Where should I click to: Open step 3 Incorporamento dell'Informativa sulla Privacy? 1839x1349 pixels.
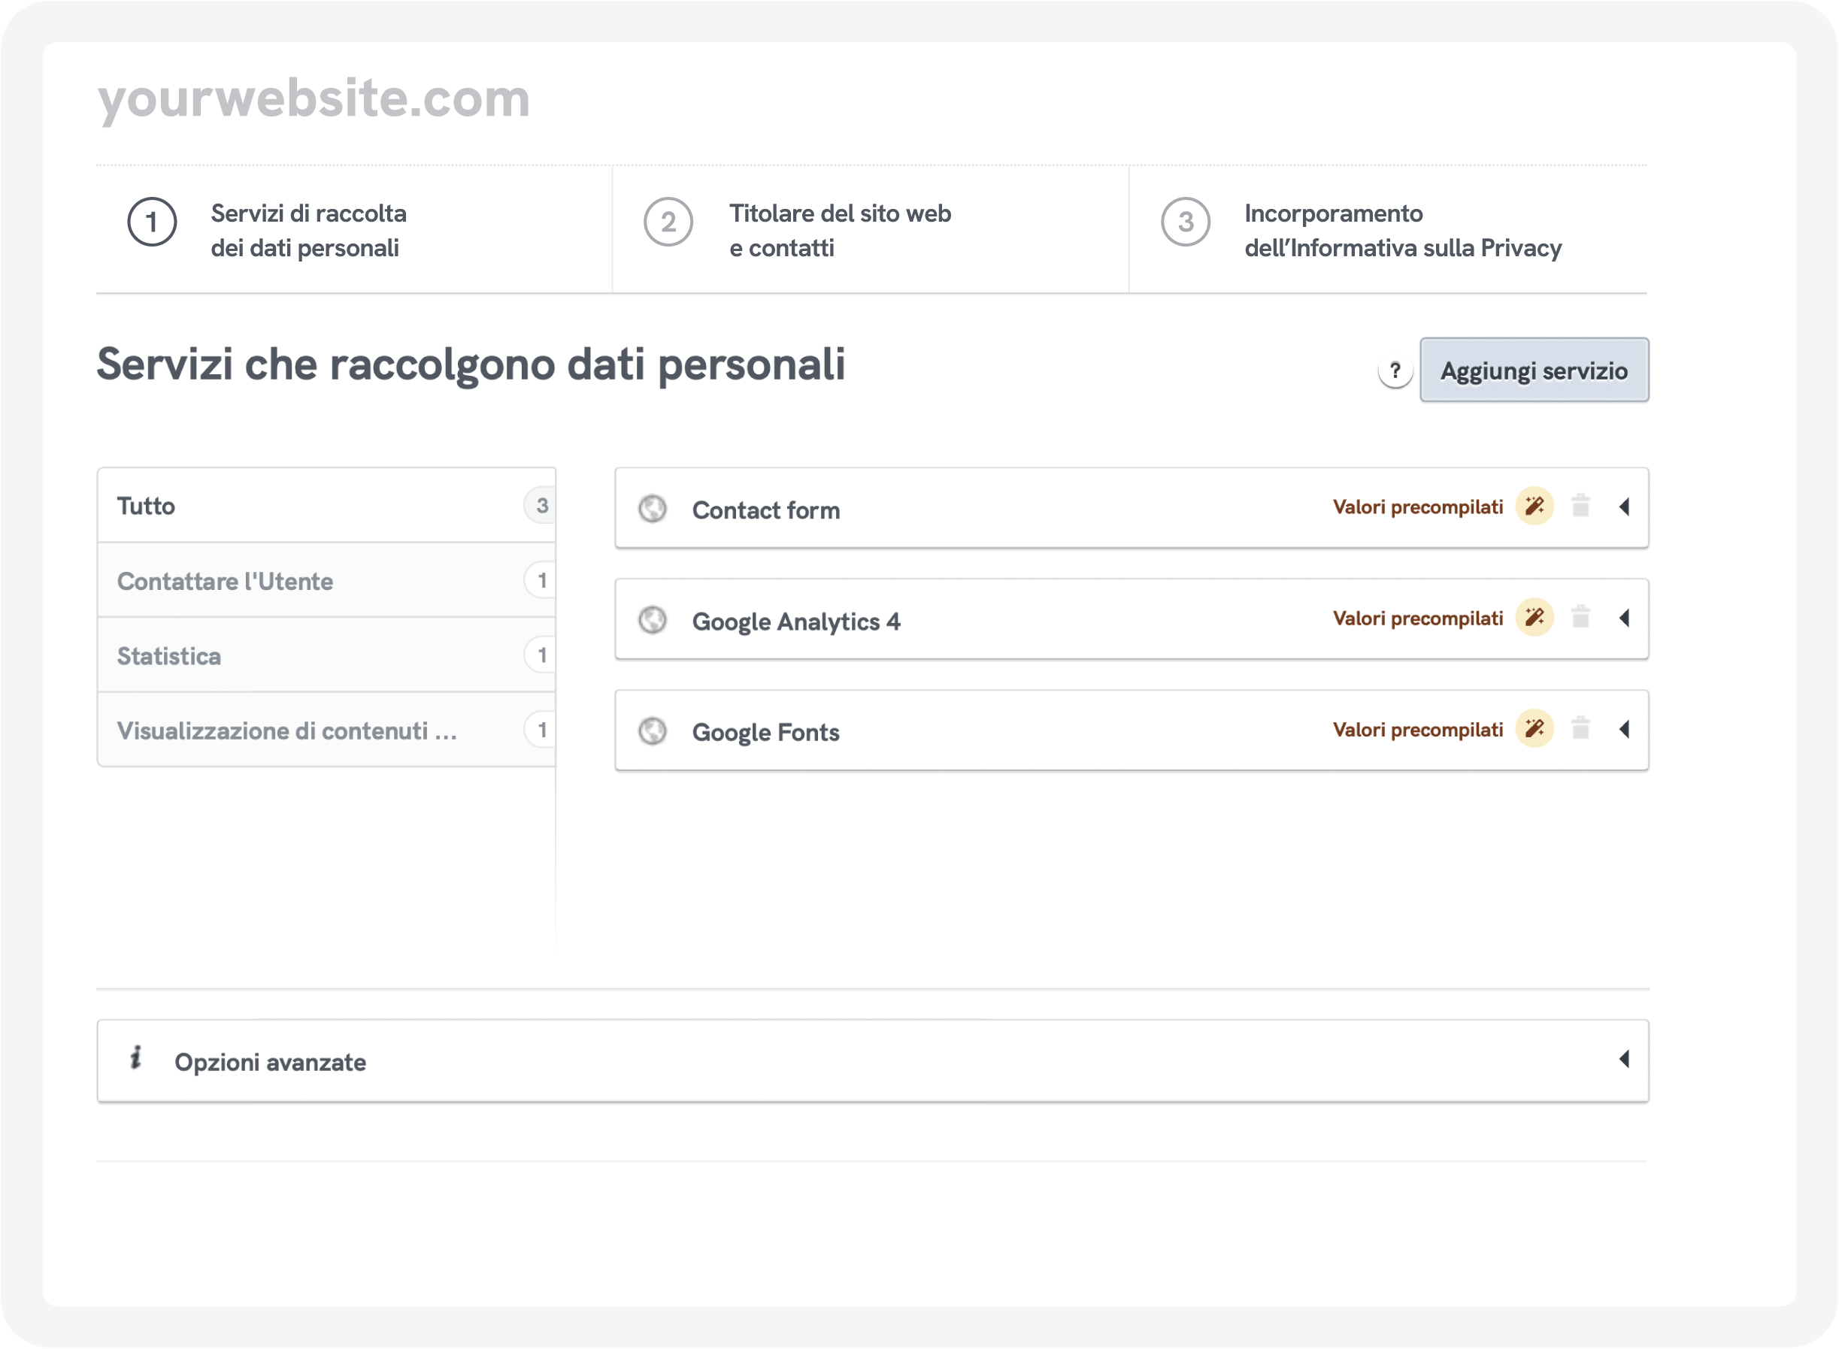[1401, 230]
